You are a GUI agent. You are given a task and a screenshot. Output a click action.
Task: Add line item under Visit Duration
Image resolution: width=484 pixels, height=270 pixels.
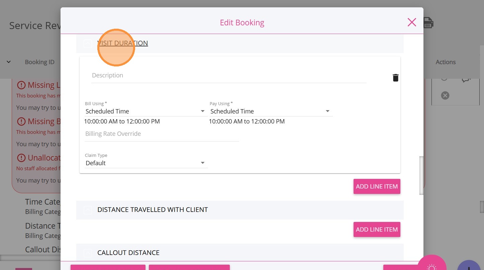point(377,187)
